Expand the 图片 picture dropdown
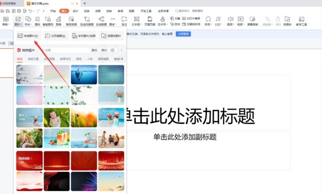Viewport: 322px width, 194px height. click(x=18, y=25)
